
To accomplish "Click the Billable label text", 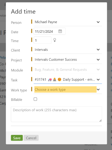I will (16, 100).
